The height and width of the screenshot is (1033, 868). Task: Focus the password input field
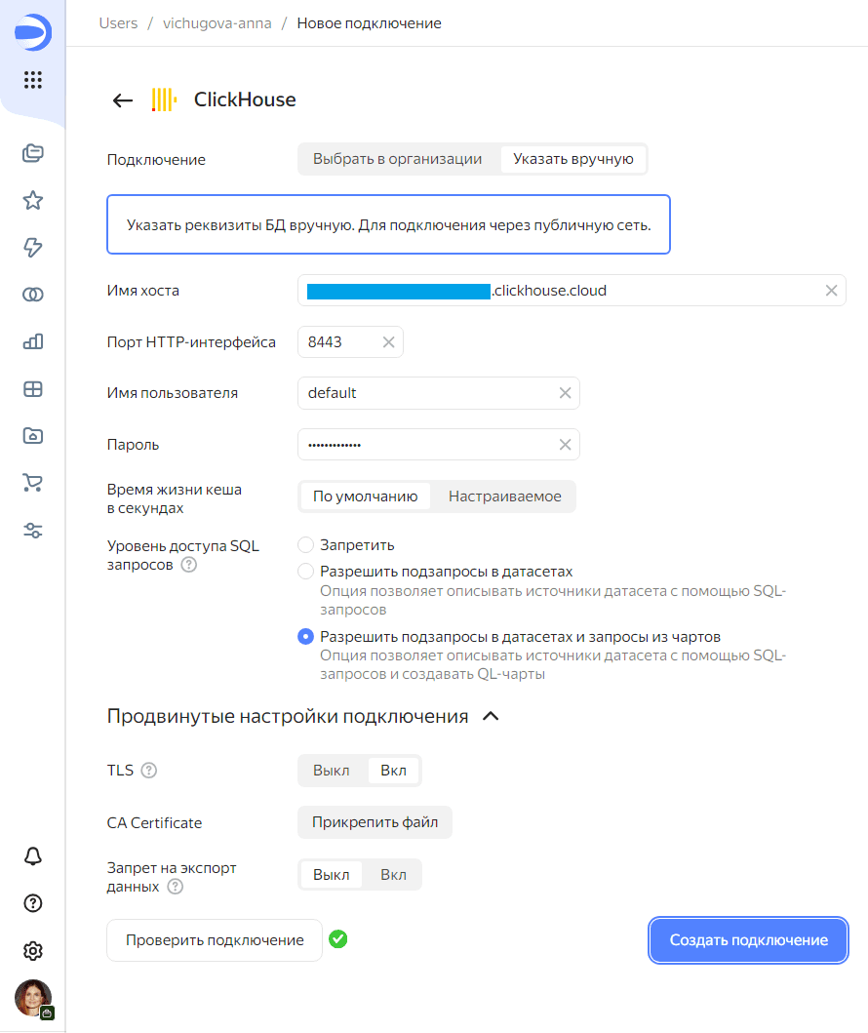(439, 445)
